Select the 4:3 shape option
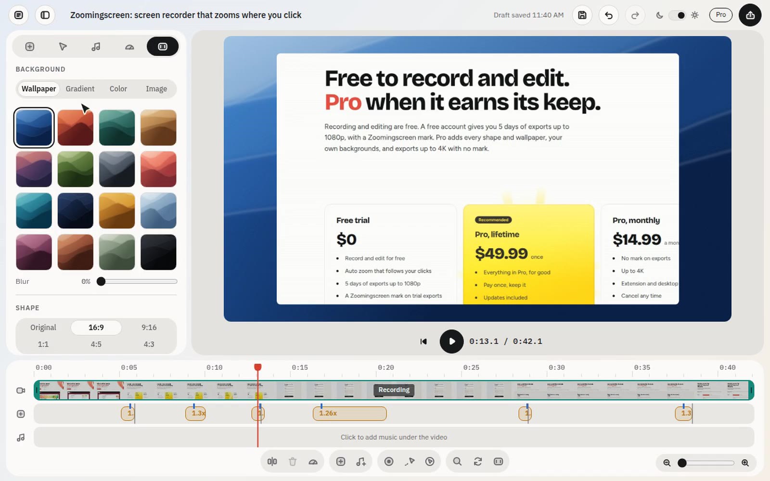This screenshot has height=481, width=770. coord(149,344)
